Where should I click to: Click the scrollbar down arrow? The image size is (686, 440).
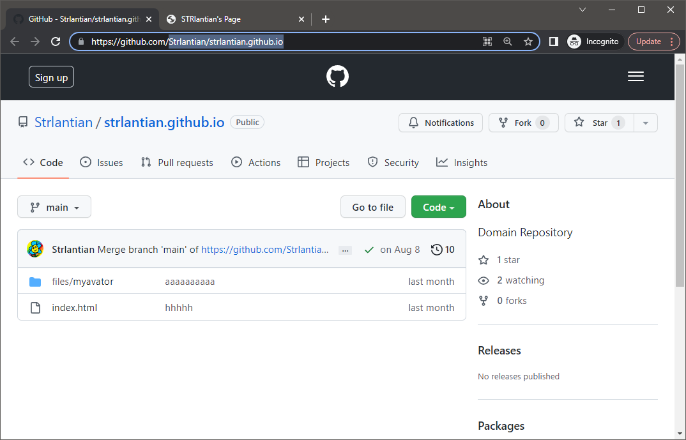point(680,434)
